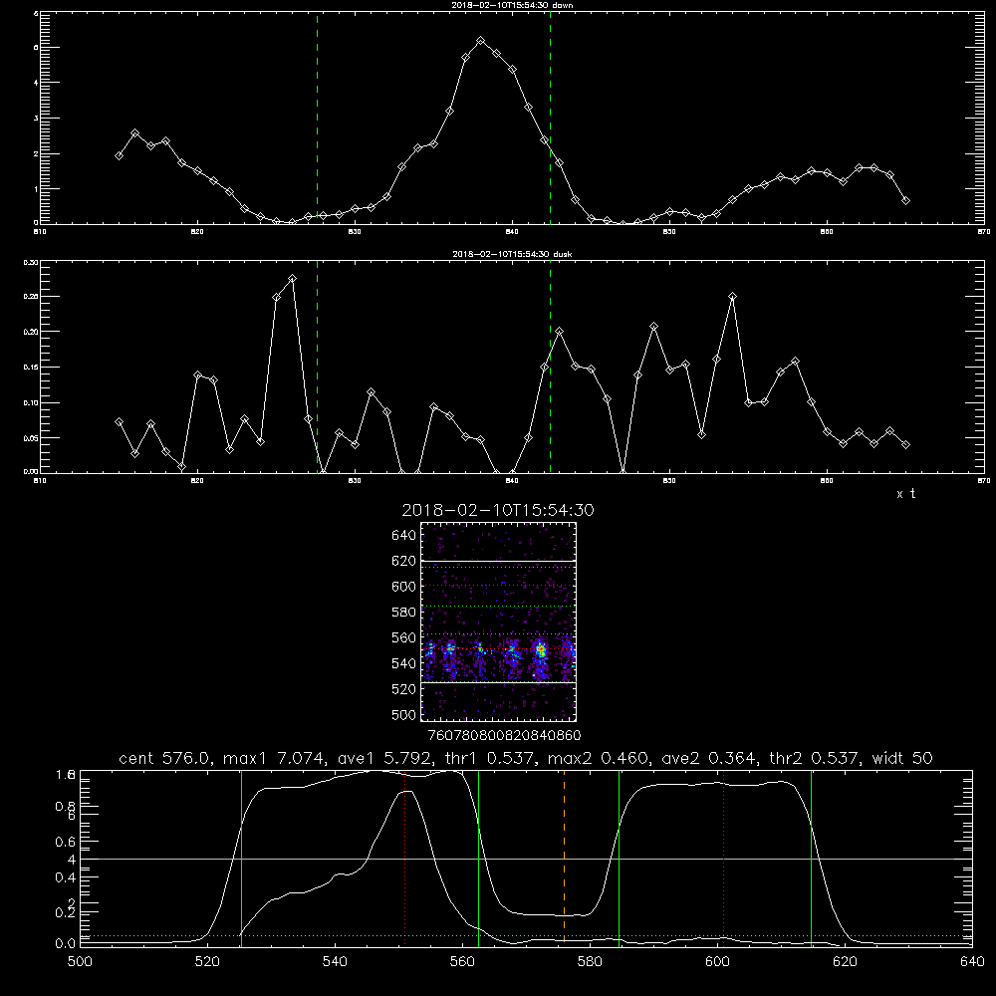Click the solid green line near 562 in bottom plot
The height and width of the screenshot is (996, 996).
478,858
